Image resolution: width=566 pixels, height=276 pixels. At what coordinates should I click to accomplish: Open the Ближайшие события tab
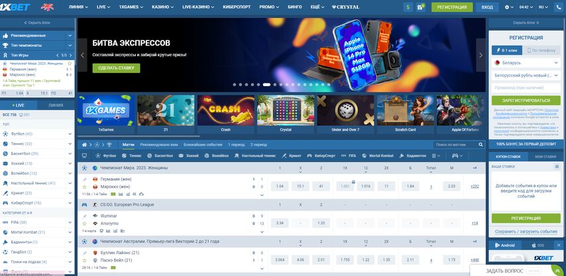click(203, 144)
